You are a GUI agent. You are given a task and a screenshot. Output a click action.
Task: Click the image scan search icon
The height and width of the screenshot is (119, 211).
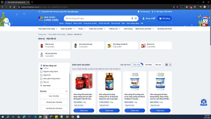pyautogui.click(x=136, y=18)
